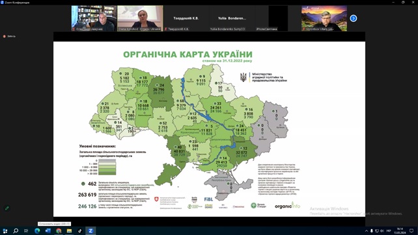Show next participants with the blue arrow
The width and height of the screenshot is (418, 235).
pos(354,18)
